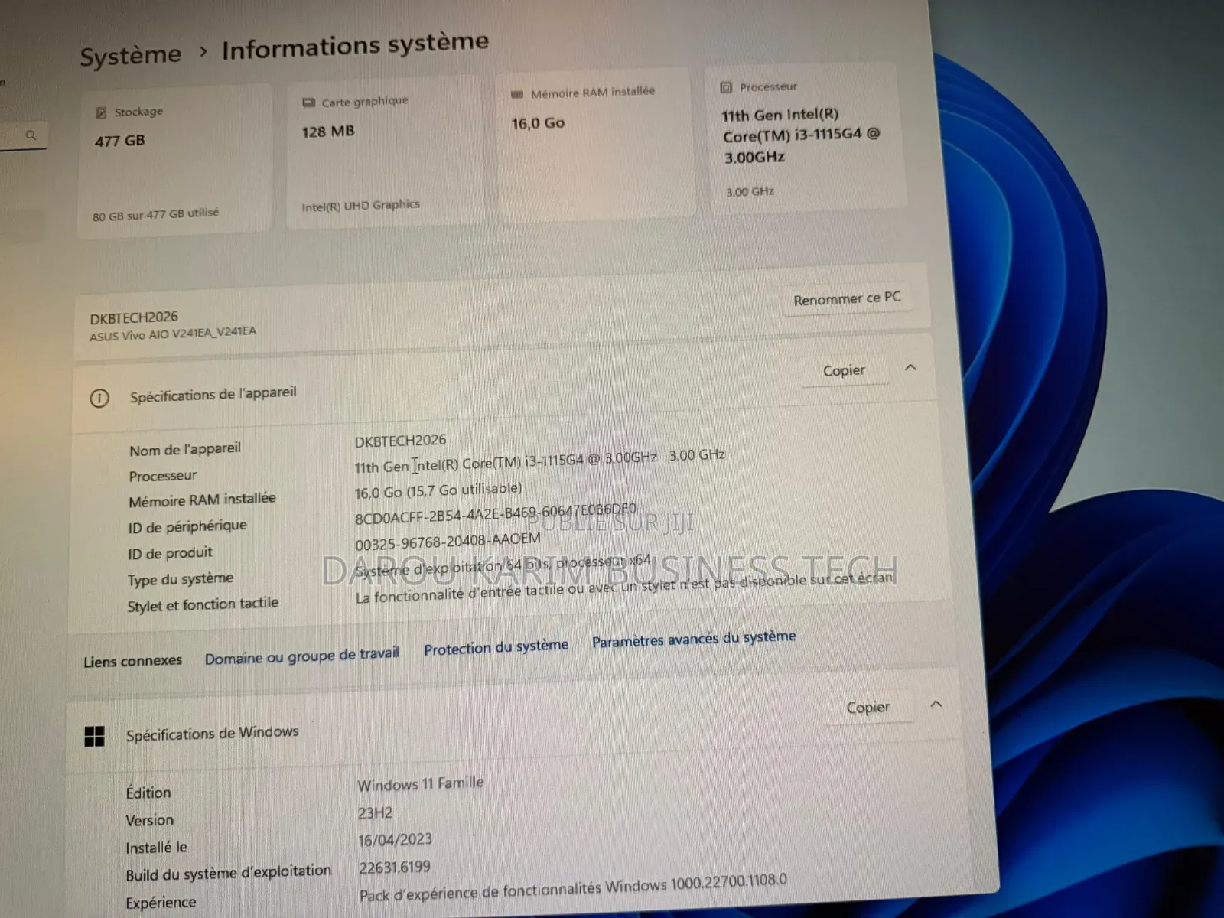Copy device specs using the upper Copier button
The image size is (1224, 918).
pos(845,369)
